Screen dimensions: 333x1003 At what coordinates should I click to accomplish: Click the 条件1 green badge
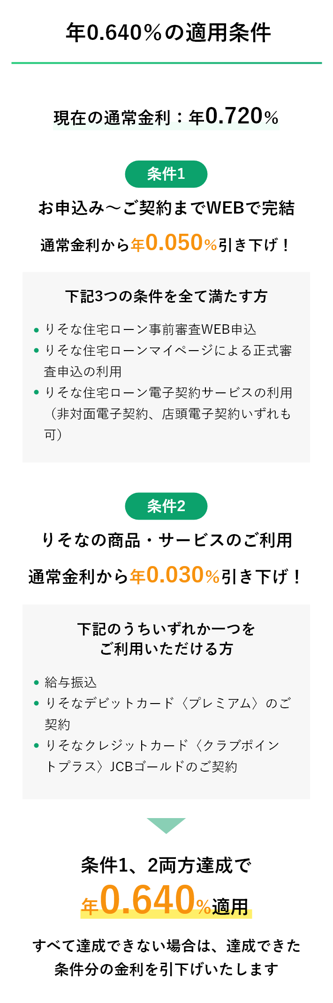tap(166, 174)
